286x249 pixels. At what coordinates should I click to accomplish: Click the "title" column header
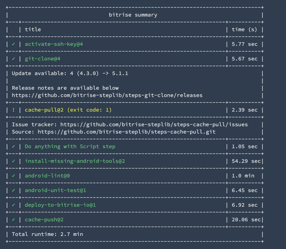(x=33, y=29)
